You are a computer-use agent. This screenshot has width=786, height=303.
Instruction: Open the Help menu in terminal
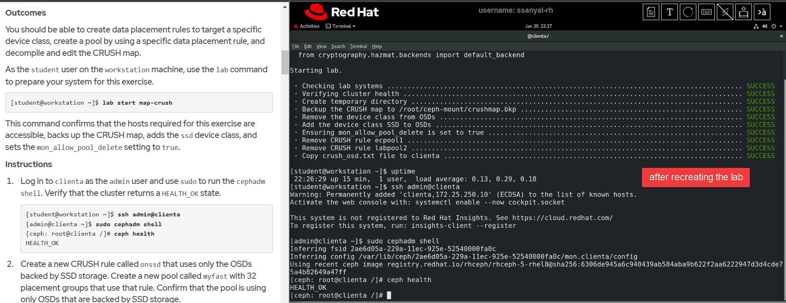[377, 46]
